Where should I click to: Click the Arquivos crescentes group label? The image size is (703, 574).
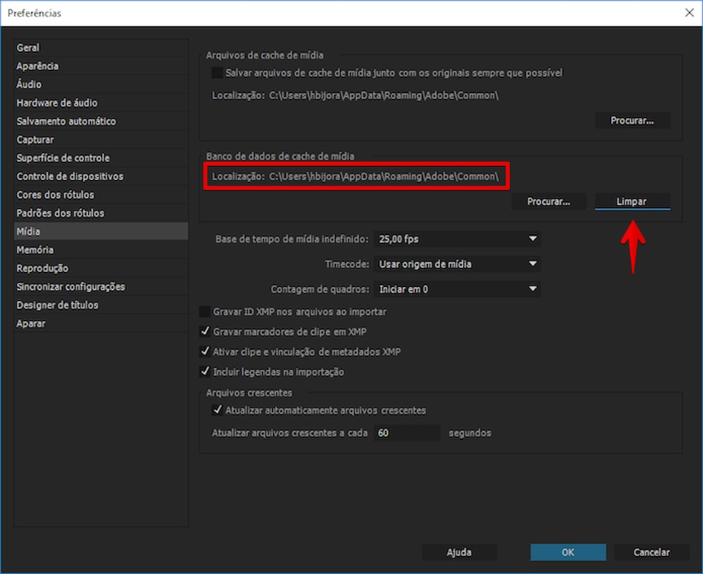coord(249,393)
